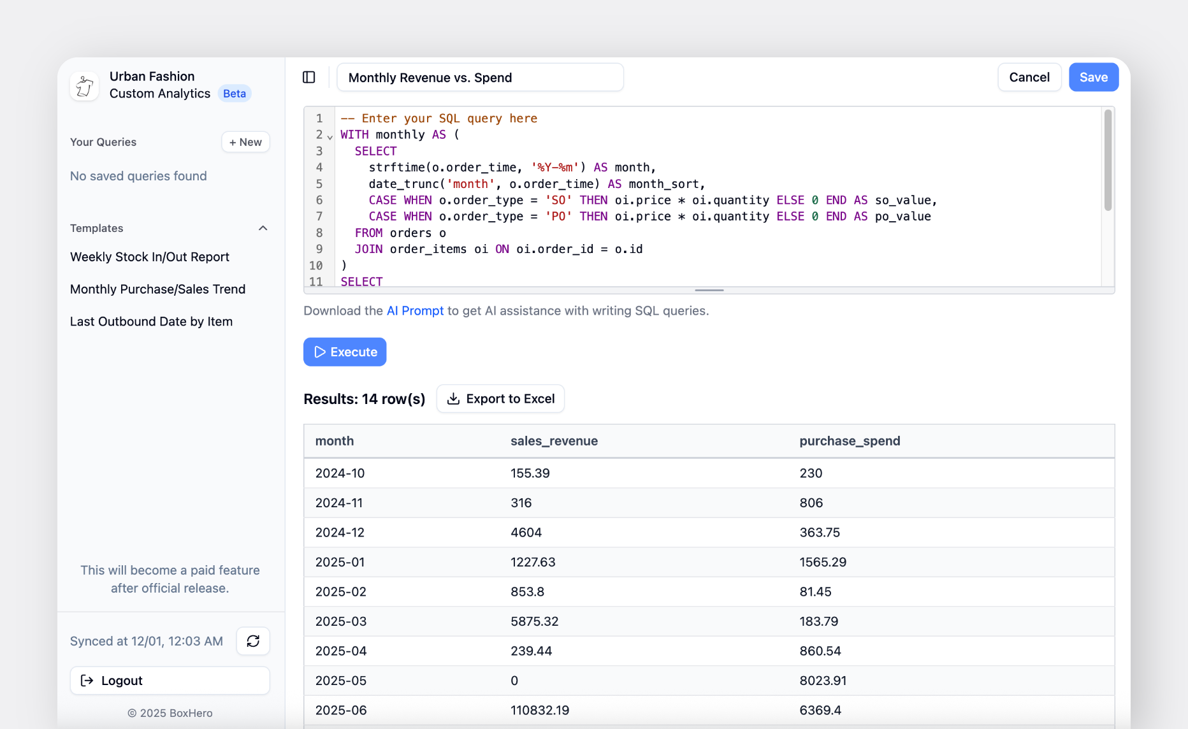Screen dimensions: 1188x729
Task: Edit the query title Monthly Revenue vs. Spend
Action: (480, 76)
